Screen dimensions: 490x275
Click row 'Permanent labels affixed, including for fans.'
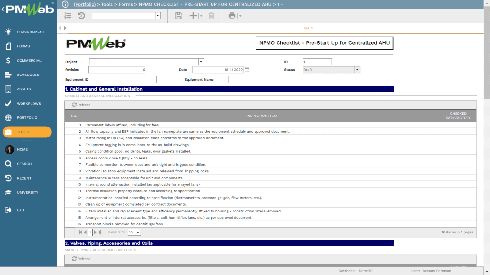click(x=270, y=125)
